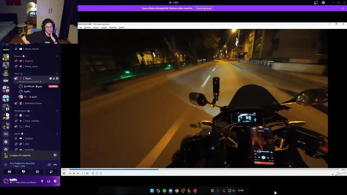Deafen with the headphones icon
The image size is (347, 195).
pyautogui.click(x=49, y=181)
